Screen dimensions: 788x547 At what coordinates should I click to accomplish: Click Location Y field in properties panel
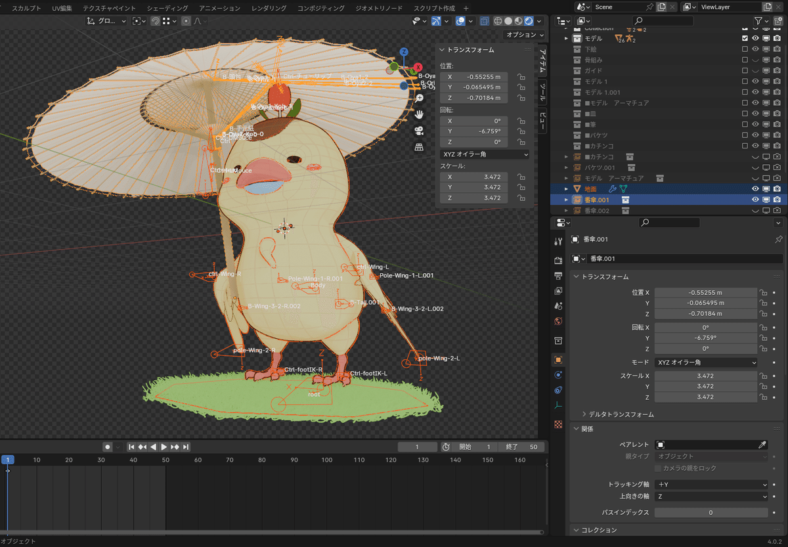tap(705, 303)
